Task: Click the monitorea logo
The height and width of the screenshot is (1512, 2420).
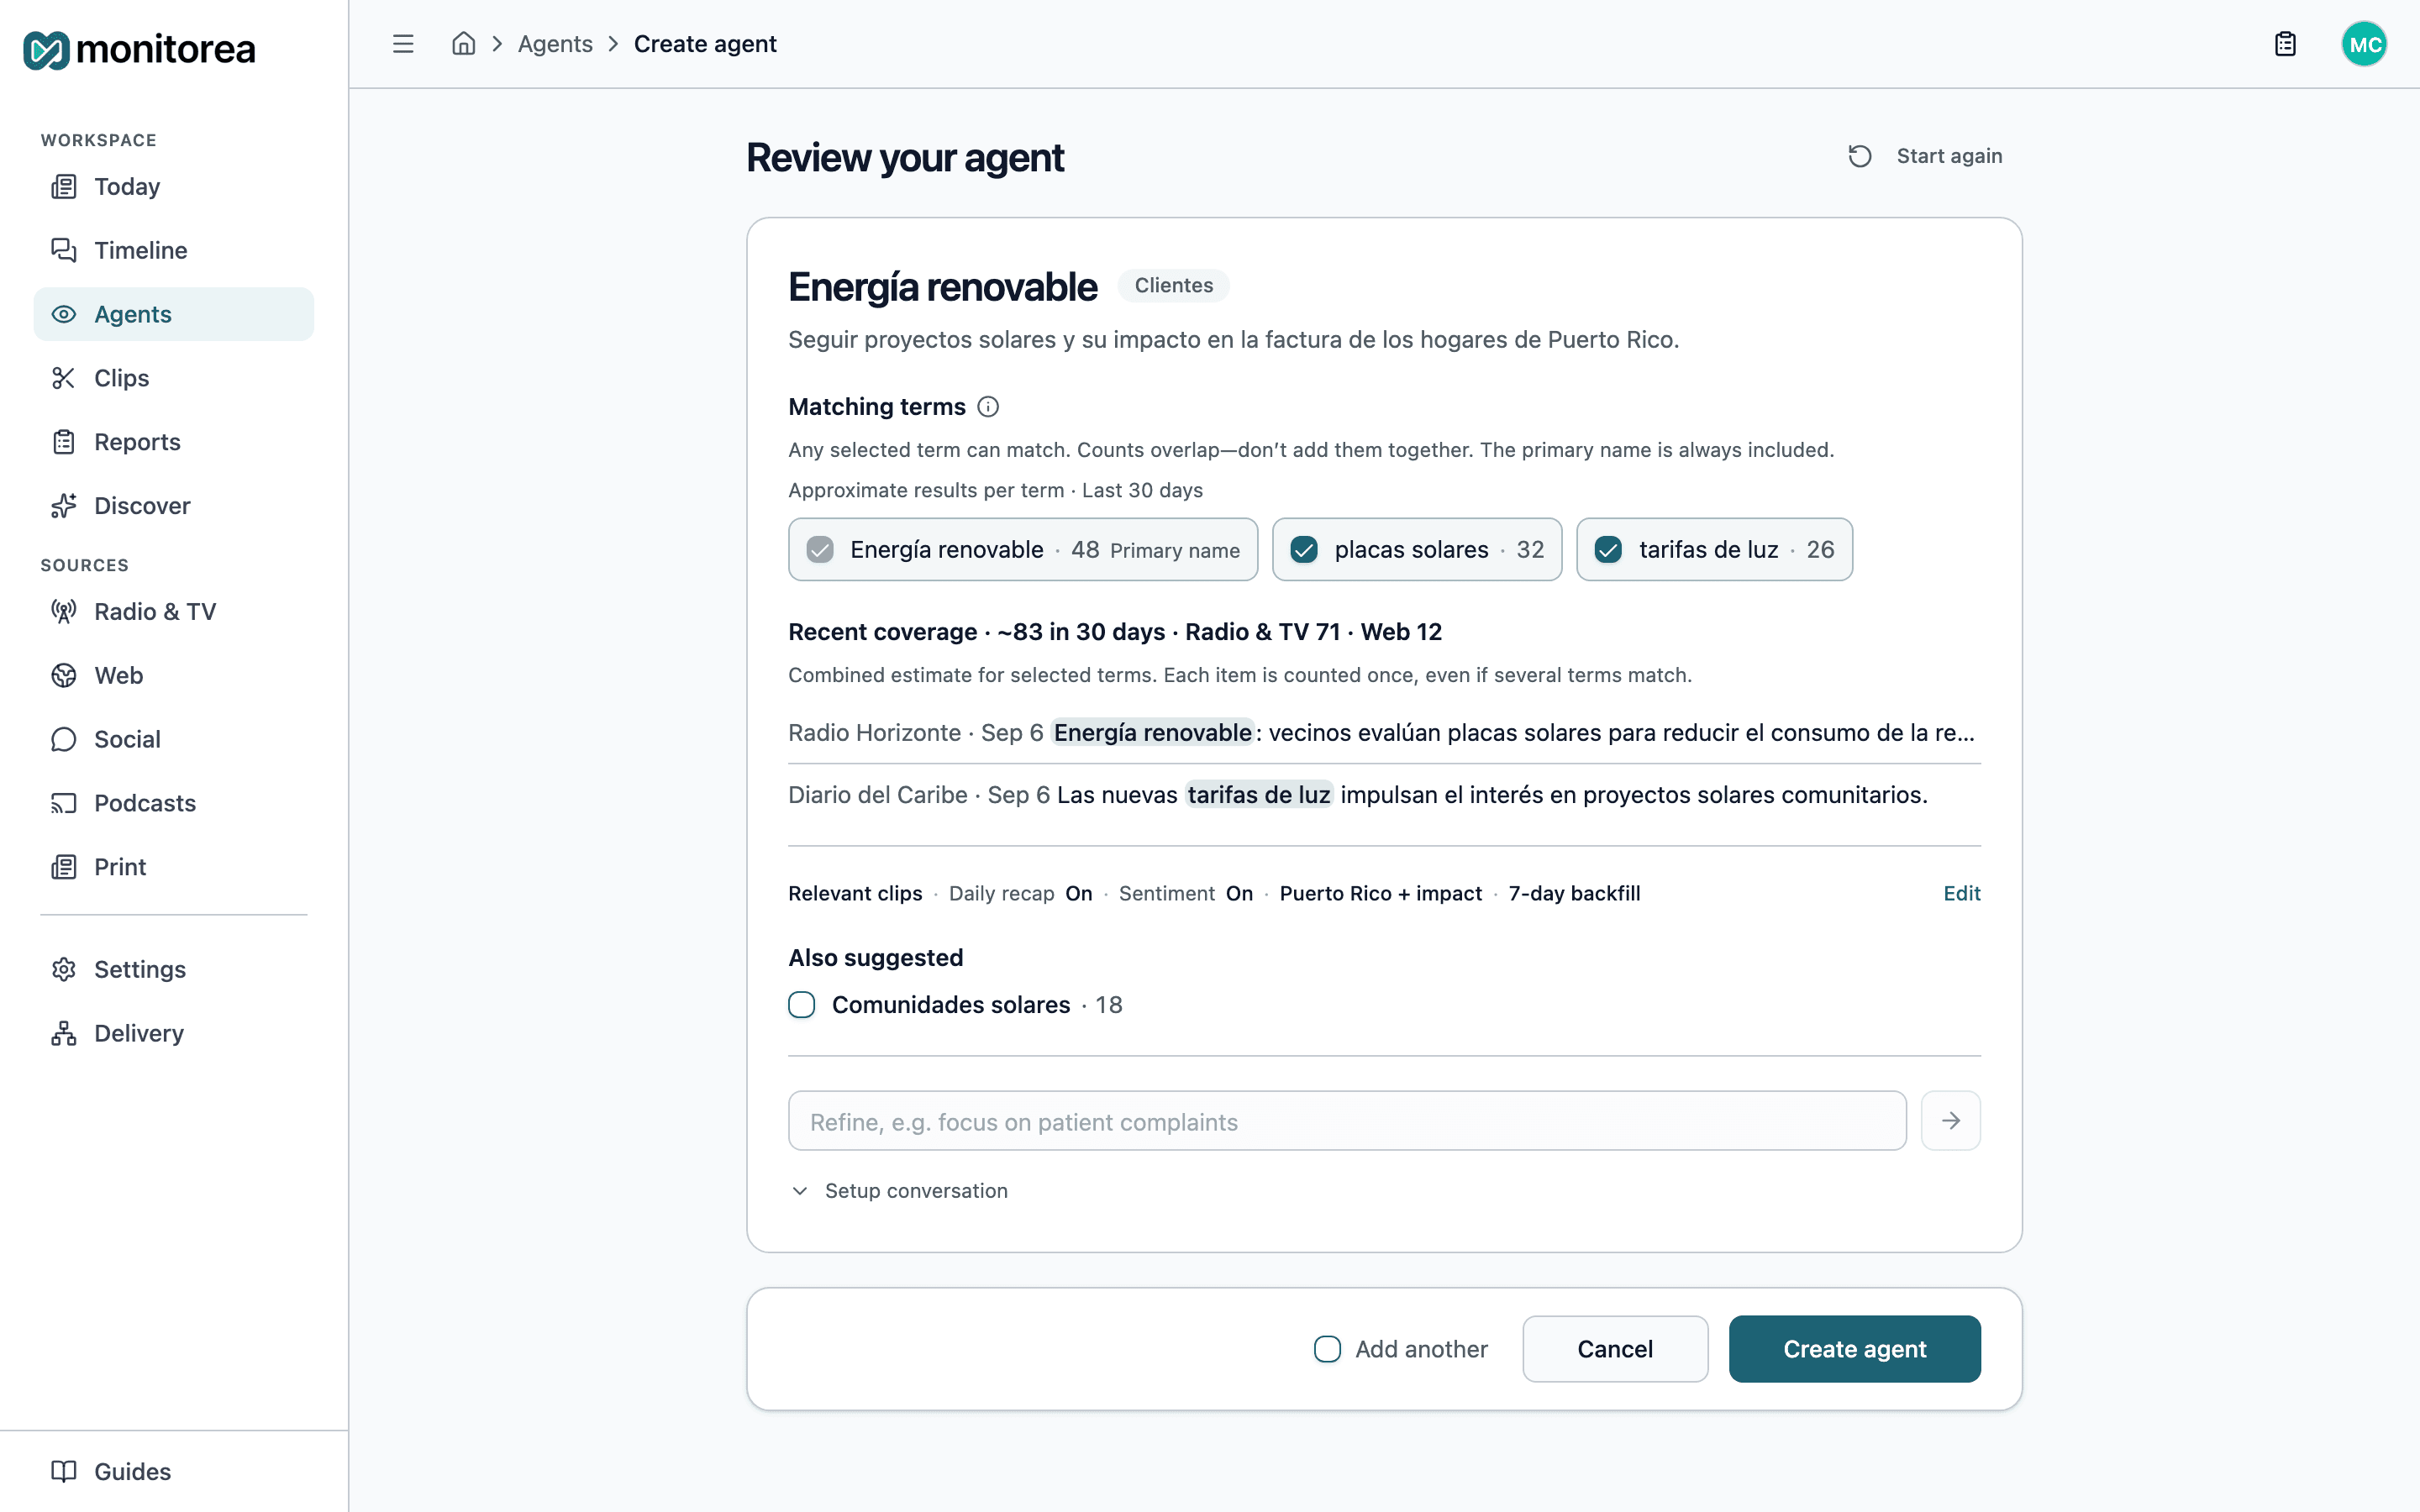Action: click(x=140, y=49)
